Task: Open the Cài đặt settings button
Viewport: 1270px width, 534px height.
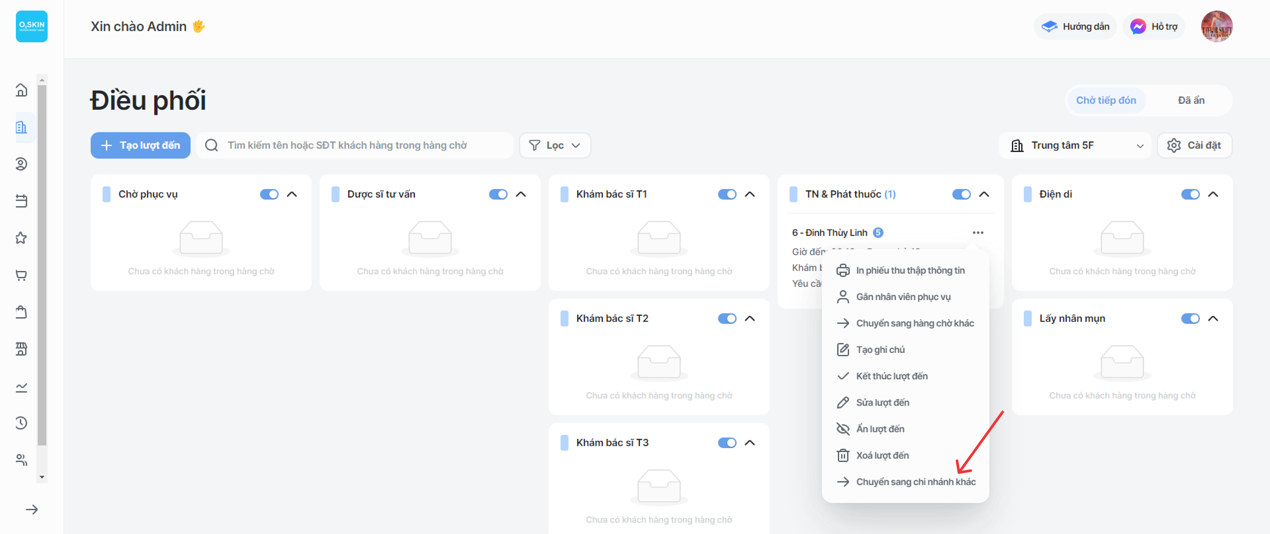Action: (x=1194, y=145)
